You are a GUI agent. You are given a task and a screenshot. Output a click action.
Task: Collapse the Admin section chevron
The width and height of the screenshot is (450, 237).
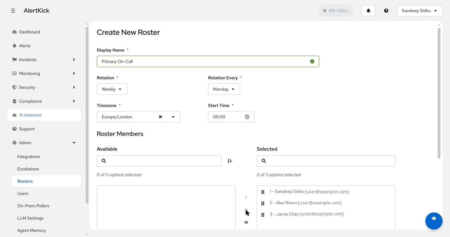(74, 143)
